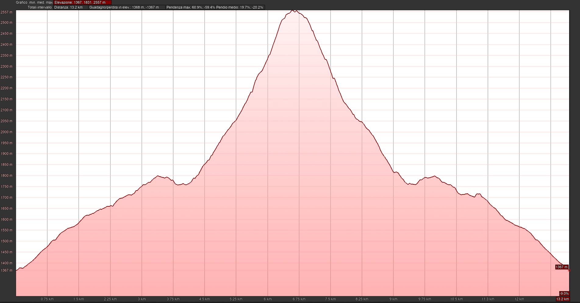Image resolution: width=580 pixels, height=303 pixels.
Task: Click the -9.0% slope indicator label
Action: 564,294
